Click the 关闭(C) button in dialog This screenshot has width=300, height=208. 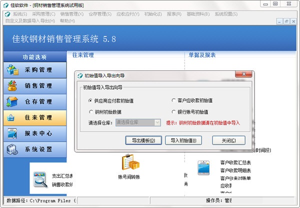click(228, 141)
